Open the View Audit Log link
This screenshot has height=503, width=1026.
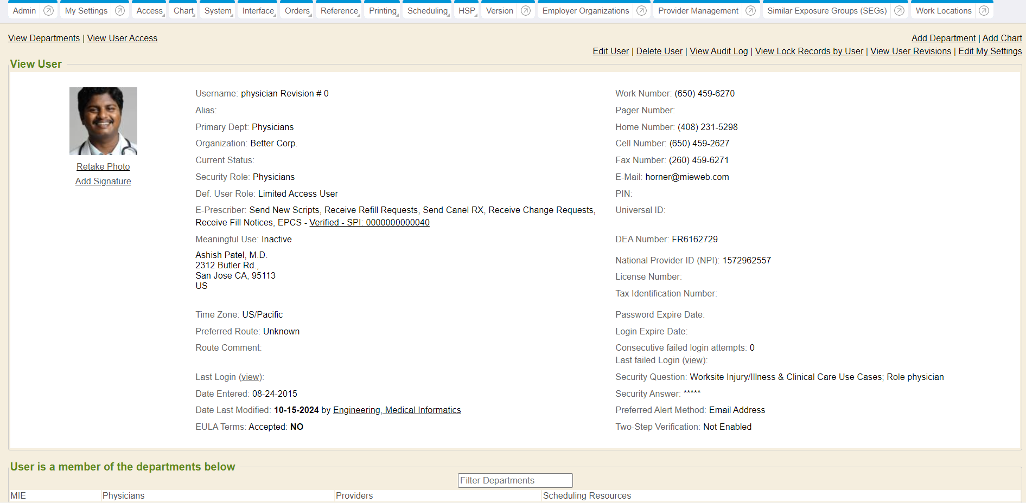[x=718, y=51]
